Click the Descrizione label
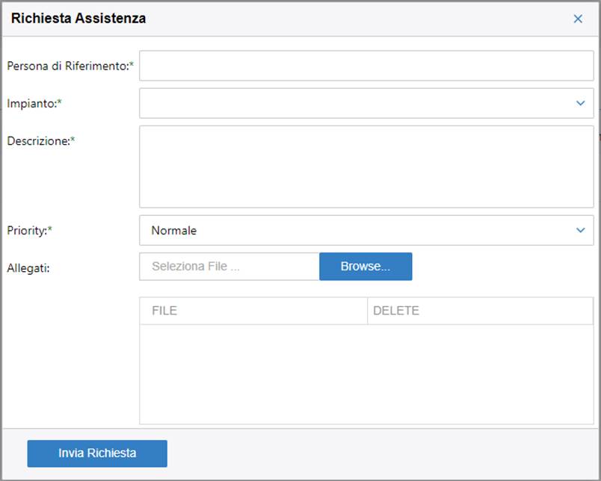601x481 pixels. (40, 140)
